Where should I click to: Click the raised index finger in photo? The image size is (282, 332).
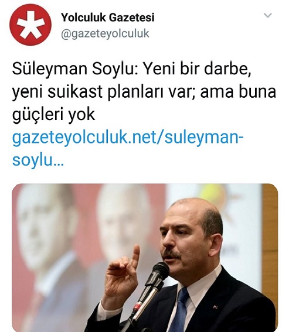tap(135, 256)
